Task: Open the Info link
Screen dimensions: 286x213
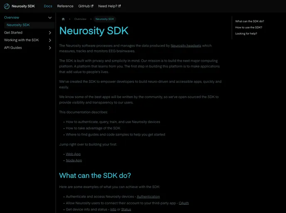Action: tap(113, 209)
